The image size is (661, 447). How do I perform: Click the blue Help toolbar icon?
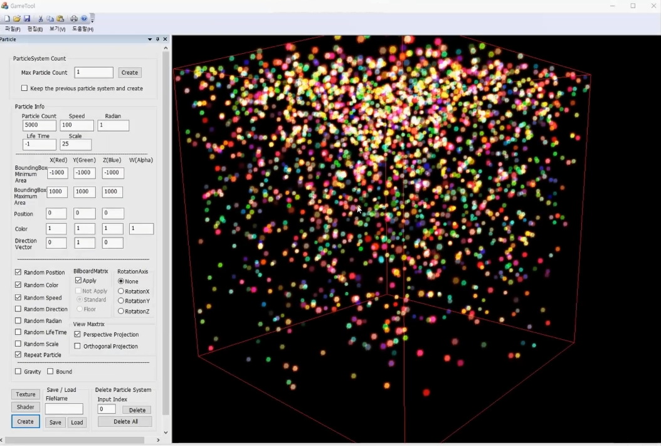pyautogui.click(x=83, y=18)
